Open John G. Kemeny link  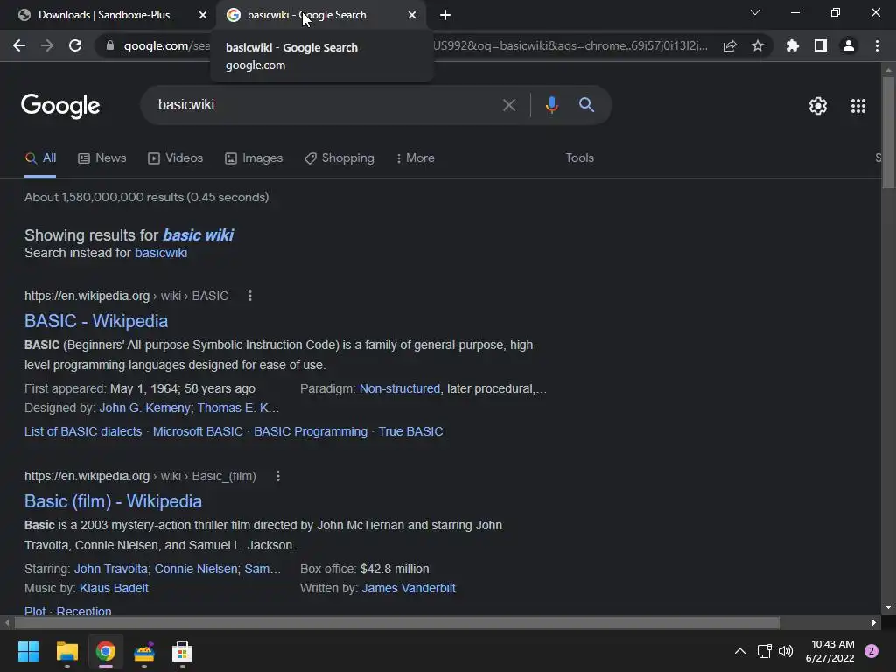click(144, 408)
